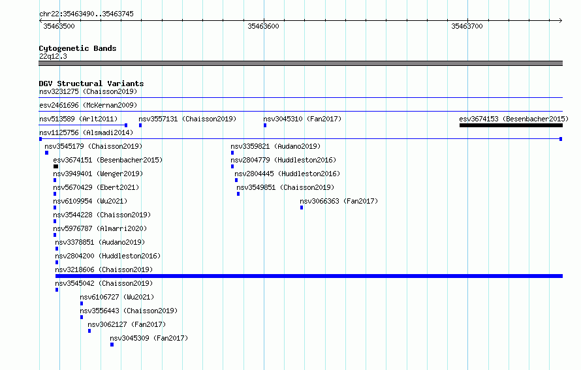Click the nsv6106727 (Wu2021) label
581x370 pixels.
click(117, 297)
